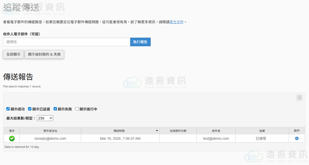
Task: Toggle the 顯示成功 checkbox
Action: pyautogui.click(x=8, y=109)
